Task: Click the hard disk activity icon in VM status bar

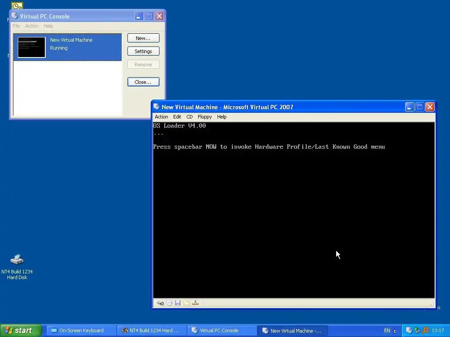Action: tap(160, 303)
